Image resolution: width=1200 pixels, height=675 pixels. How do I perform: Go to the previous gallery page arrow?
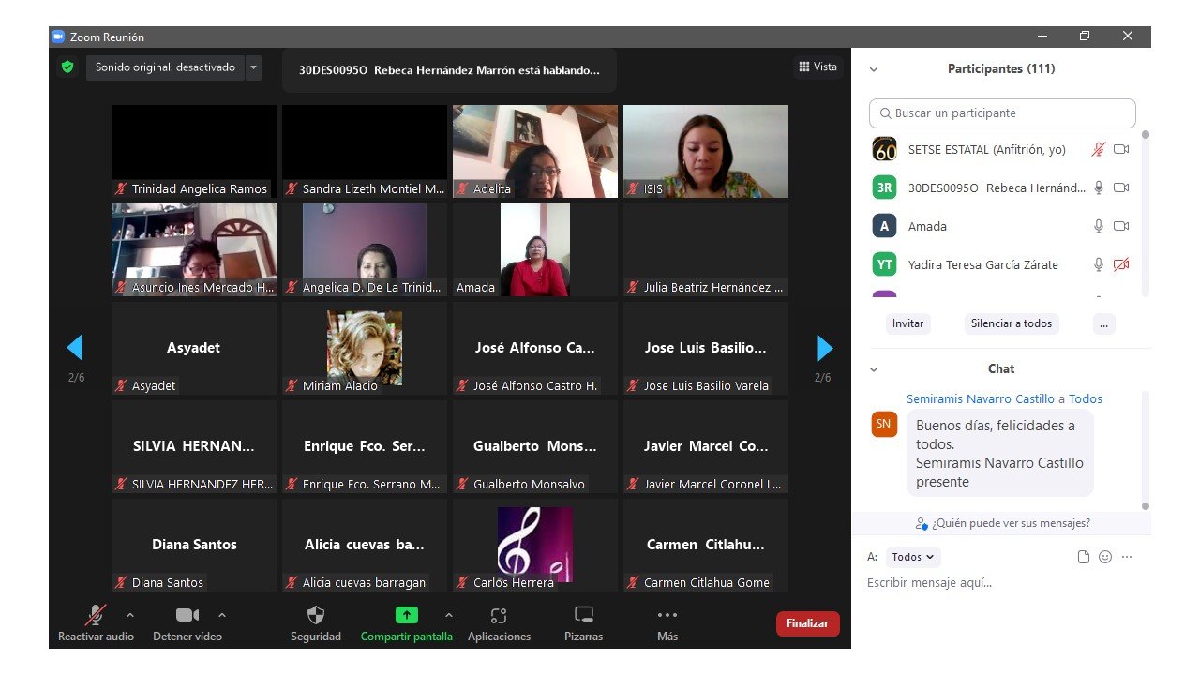[x=75, y=348]
